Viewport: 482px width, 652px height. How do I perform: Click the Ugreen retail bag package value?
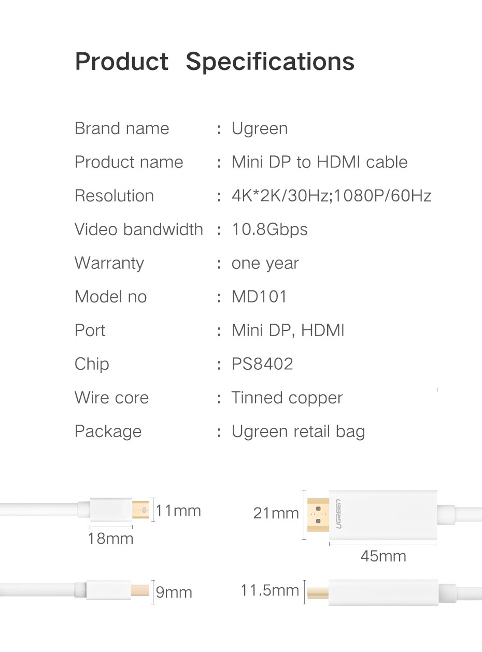299,431
